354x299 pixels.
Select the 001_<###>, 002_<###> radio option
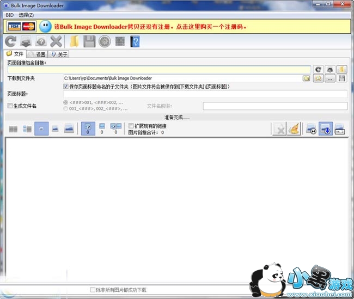[x=65, y=108]
